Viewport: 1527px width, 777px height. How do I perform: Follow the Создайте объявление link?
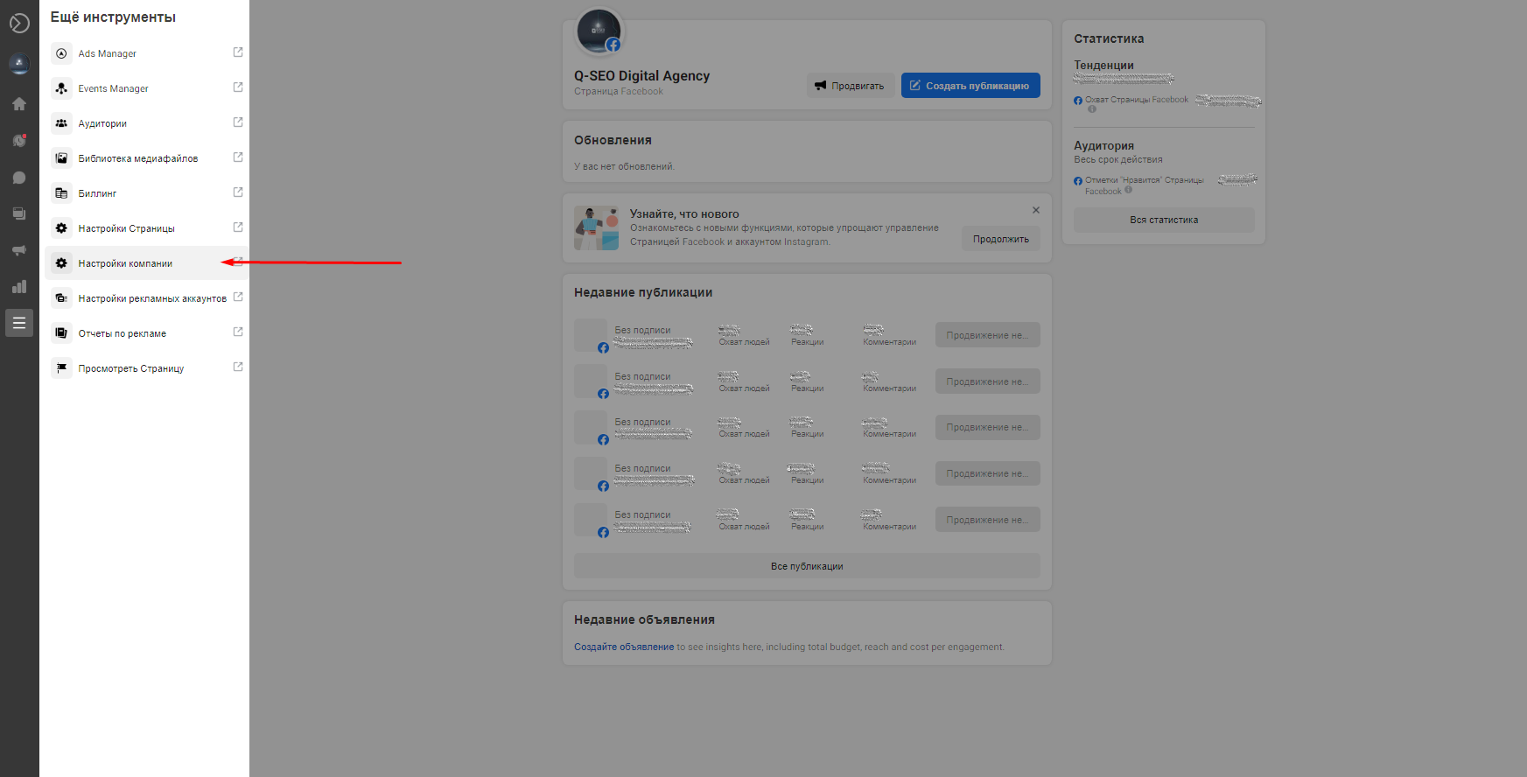(623, 647)
